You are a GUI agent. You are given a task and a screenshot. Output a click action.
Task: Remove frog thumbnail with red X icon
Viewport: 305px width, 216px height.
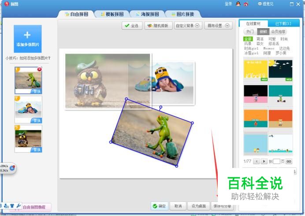(x=40, y=69)
